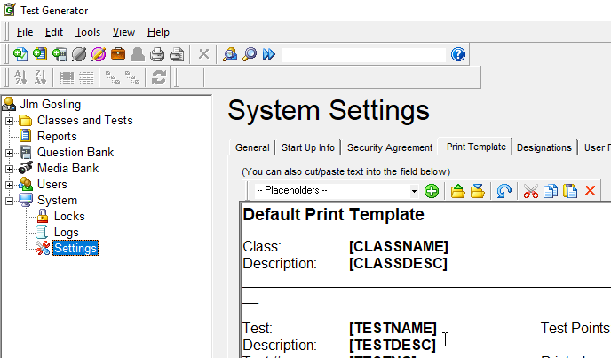This screenshot has width=611, height=358.
Task: Click the blue help question mark icon
Action: (x=458, y=54)
